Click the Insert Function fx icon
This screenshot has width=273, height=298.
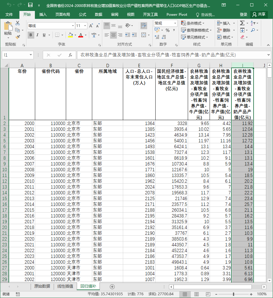(70, 55)
